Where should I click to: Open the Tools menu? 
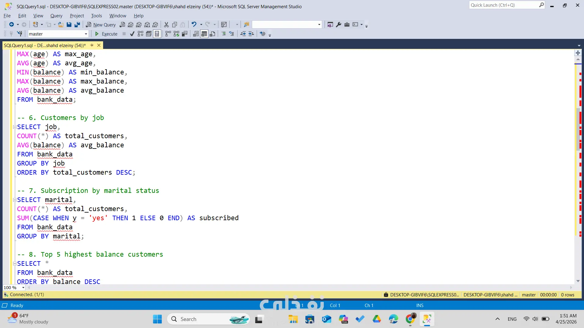[x=96, y=15]
